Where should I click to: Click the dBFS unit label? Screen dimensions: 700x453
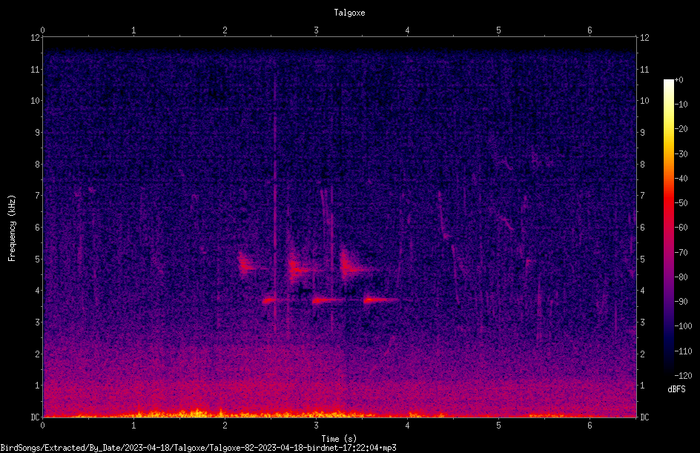pos(676,389)
